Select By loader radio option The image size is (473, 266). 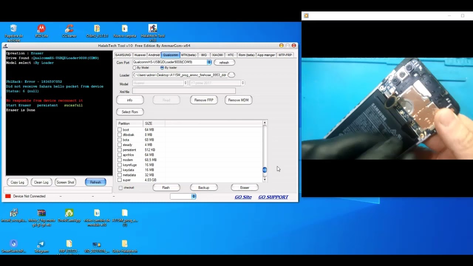[x=162, y=68]
